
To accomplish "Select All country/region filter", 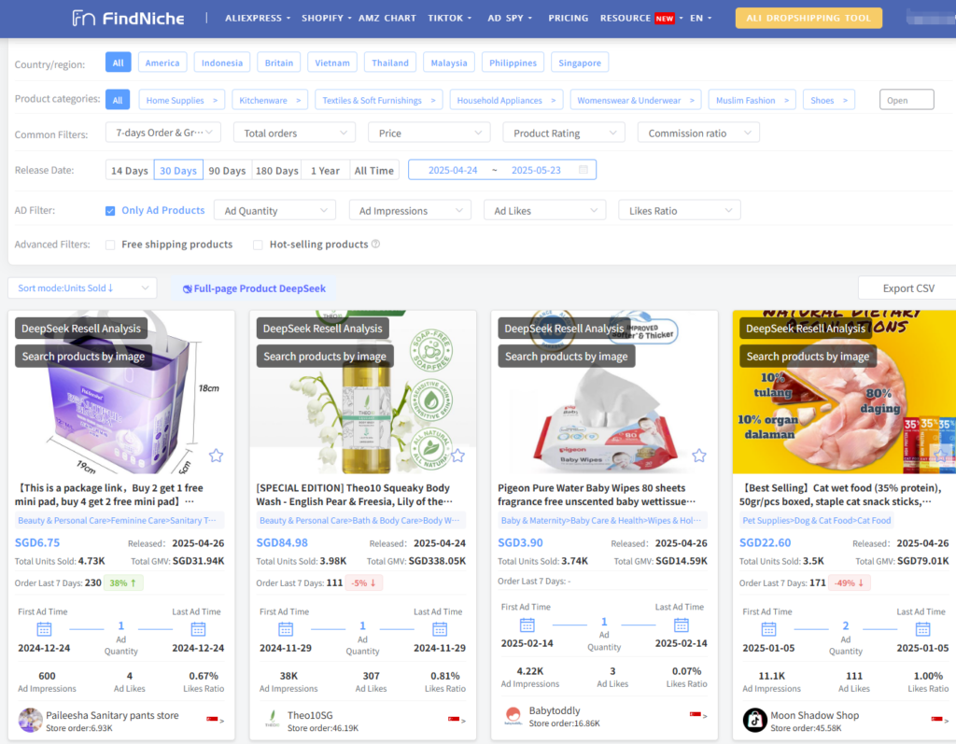I will click(119, 63).
